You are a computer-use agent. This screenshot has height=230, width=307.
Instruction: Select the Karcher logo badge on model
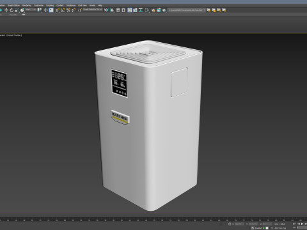[x=120, y=117]
